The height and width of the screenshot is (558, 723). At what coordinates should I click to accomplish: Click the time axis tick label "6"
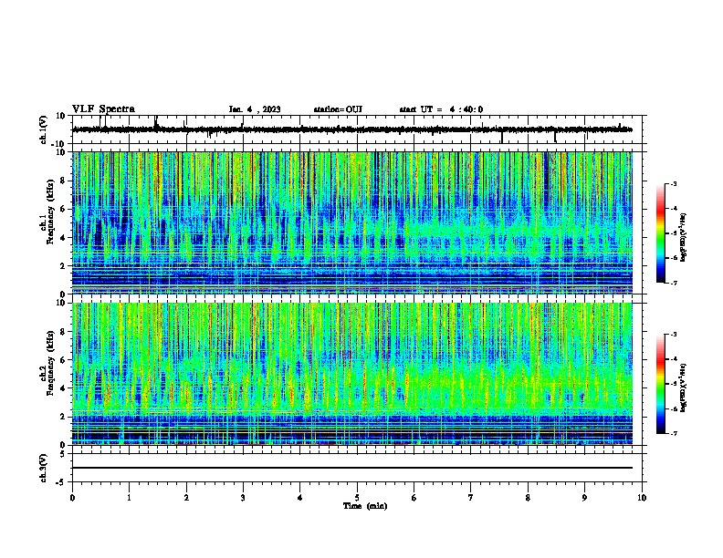pos(414,498)
